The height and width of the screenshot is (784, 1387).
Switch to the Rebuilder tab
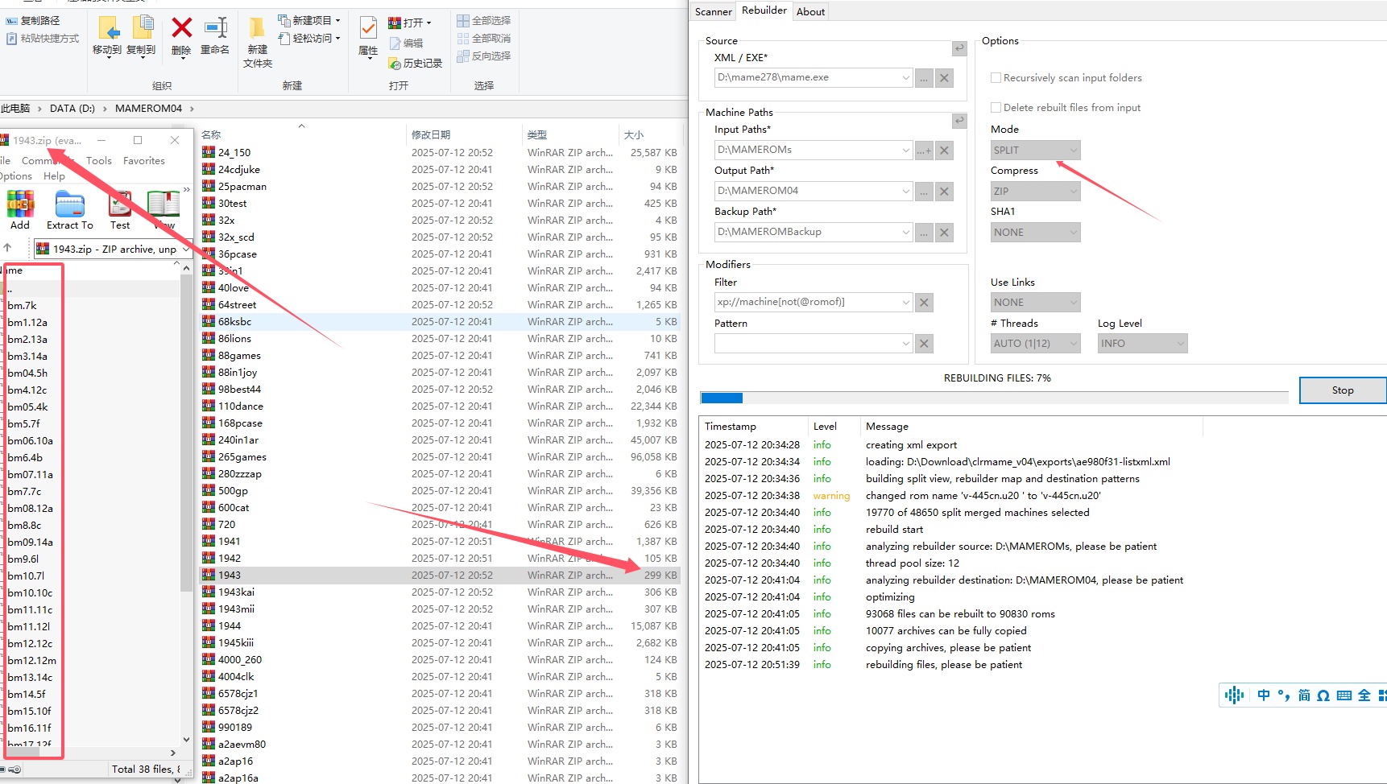click(764, 10)
